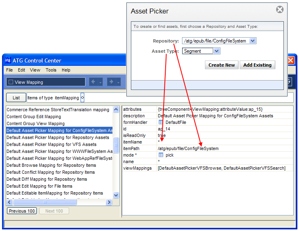The image size is (299, 231).
Task: Click the id value ap_14
Action: [x=164, y=129]
